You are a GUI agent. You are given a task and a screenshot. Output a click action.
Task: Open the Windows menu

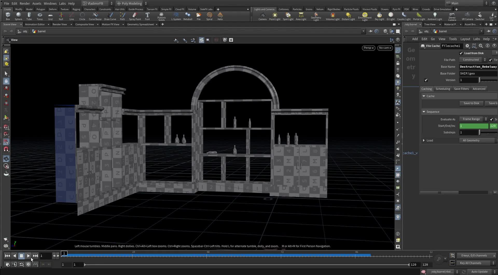point(50,3)
